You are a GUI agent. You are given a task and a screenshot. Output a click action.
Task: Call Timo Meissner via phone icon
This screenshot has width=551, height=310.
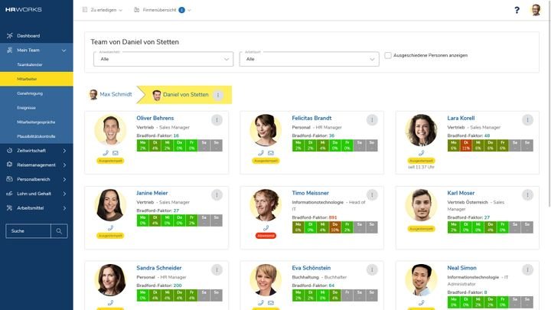(x=266, y=228)
